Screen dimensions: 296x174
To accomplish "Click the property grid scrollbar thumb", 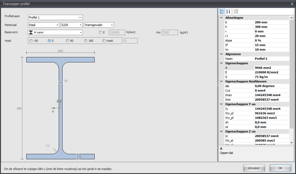I will [x=291, y=75].
